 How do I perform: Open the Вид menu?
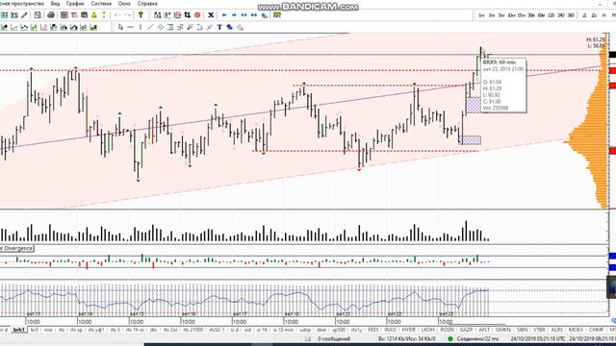tap(56, 4)
